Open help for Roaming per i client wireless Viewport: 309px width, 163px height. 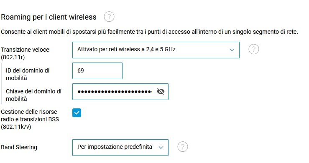coord(109,17)
